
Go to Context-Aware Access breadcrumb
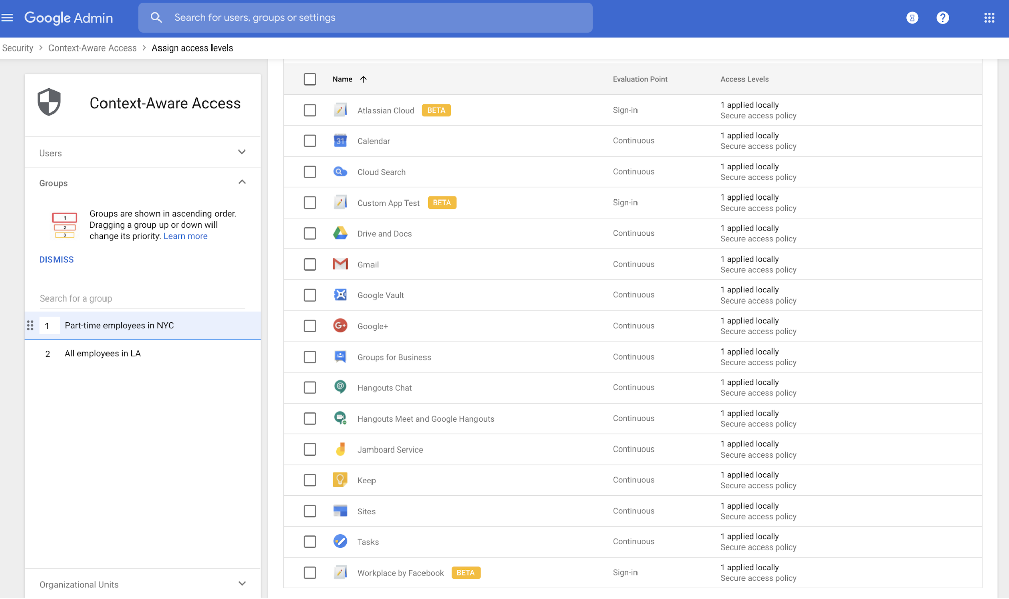point(92,48)
